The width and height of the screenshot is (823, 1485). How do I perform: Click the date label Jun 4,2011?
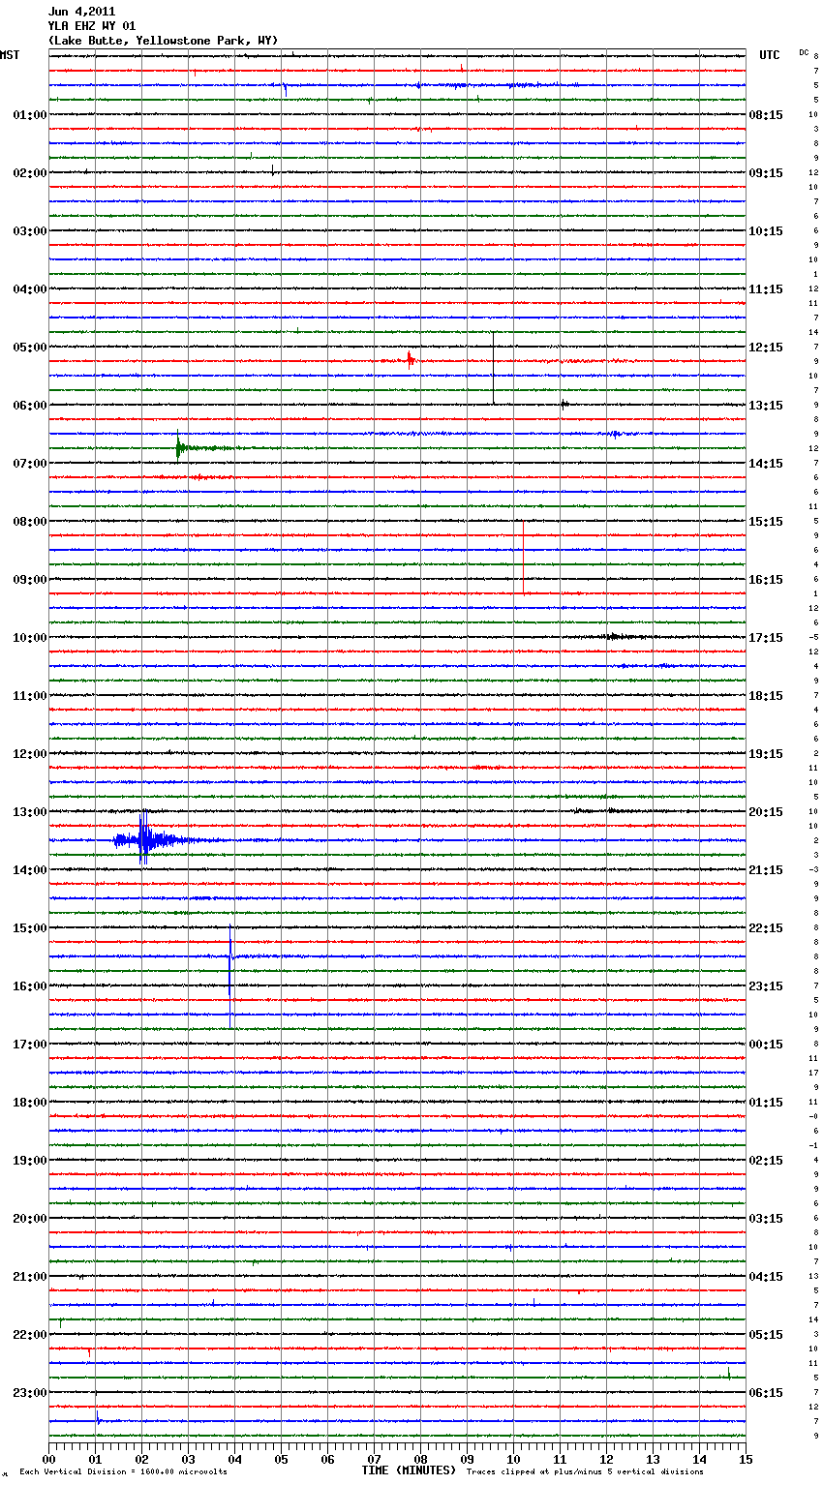click(81, 12)
